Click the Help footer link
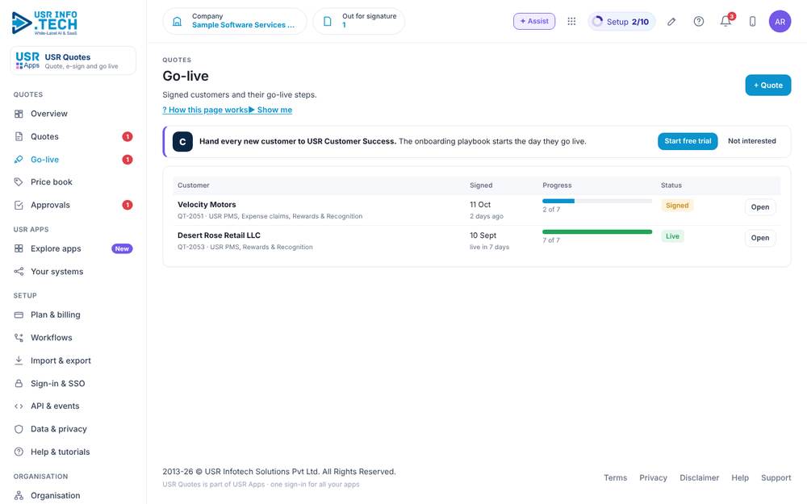807x504 pixels. pyautogui.click(x=739, y=477)
